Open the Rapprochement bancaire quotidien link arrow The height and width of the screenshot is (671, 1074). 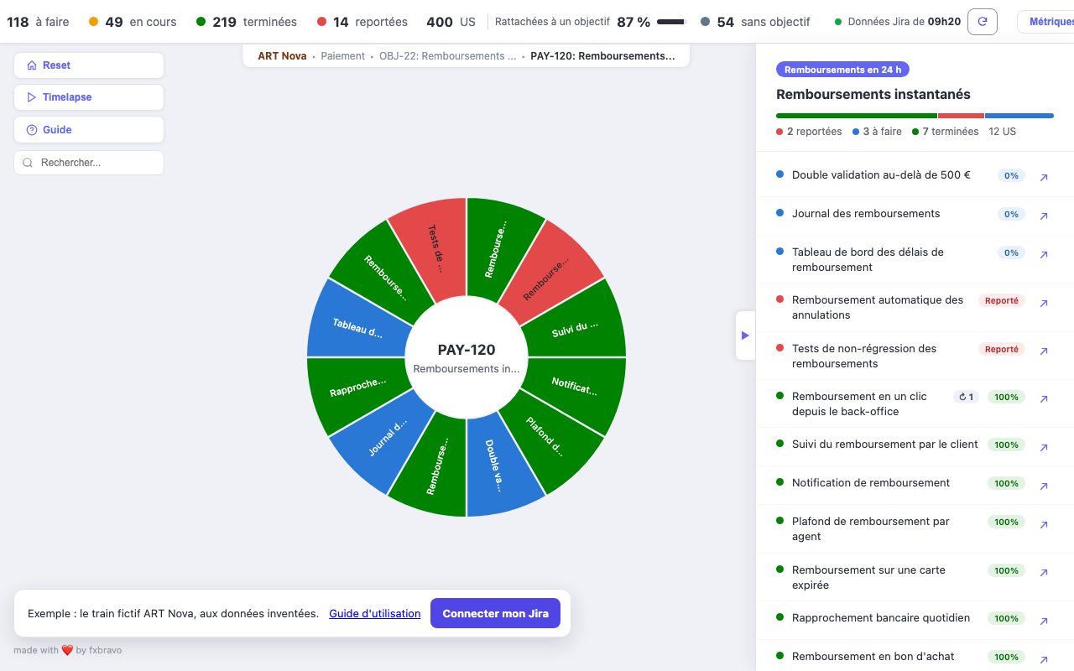(x=1044, y=620)
